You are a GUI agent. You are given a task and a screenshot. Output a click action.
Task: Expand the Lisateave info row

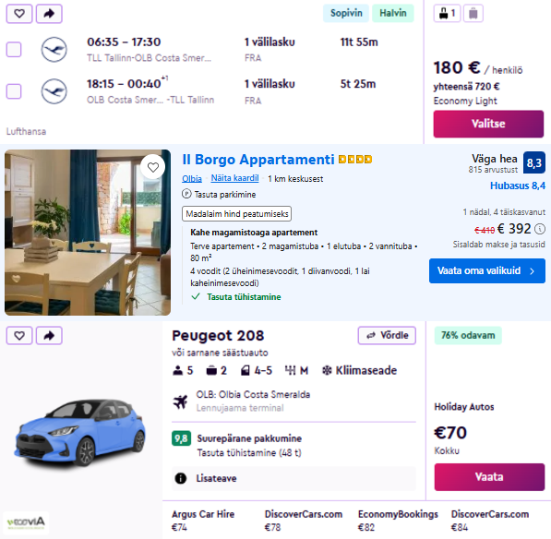tap(293, 478)
